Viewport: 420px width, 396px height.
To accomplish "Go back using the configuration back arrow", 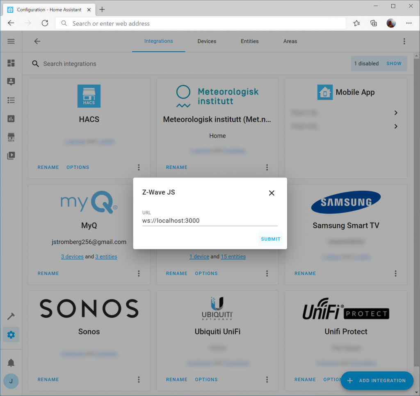I will 37,41.
